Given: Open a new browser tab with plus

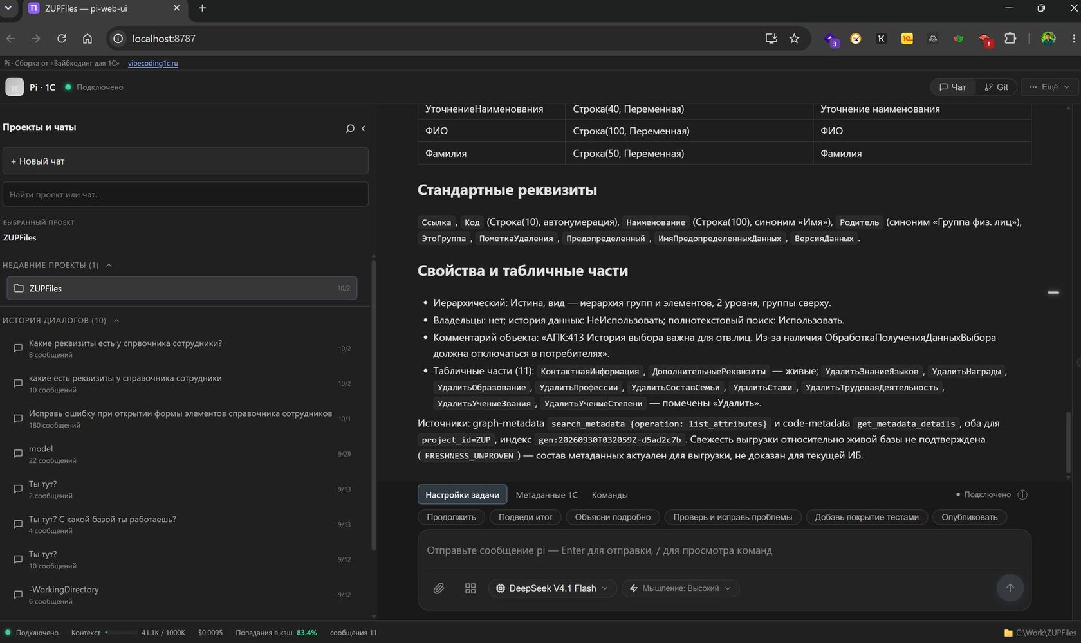Looking at the screenshot, I should tap(202, 8).
